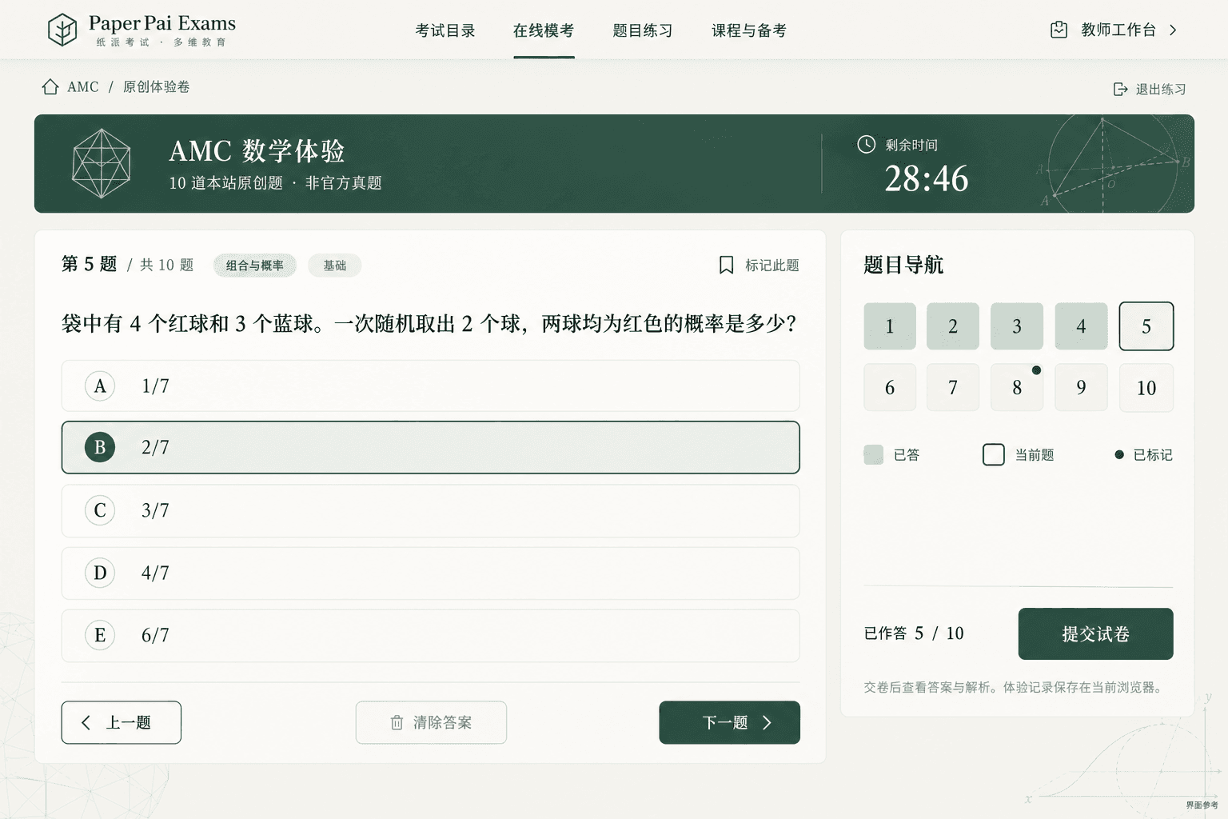1228x819 pixels.
Task: Click the teacher workbench clipboard icon
Action: click(x=1059, y=30)
